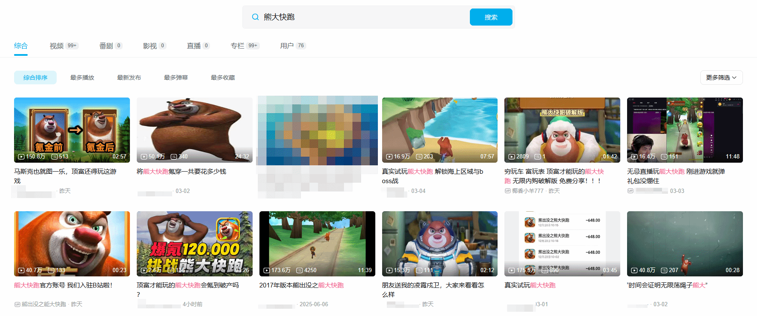Click danmaku count icon on 2017年版本 video

coord(299,270)
